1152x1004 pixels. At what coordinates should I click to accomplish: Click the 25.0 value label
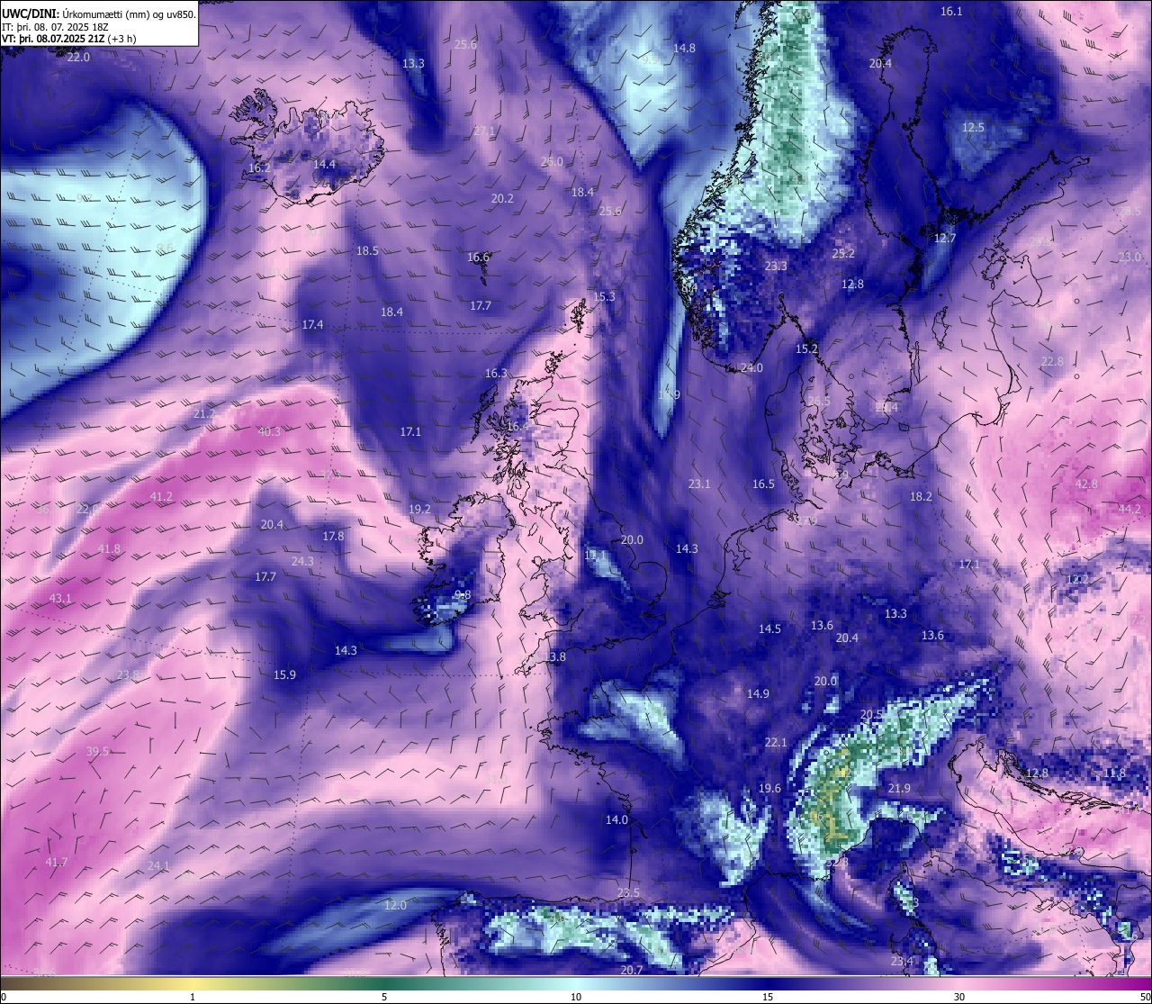click(x=552, y=162)
